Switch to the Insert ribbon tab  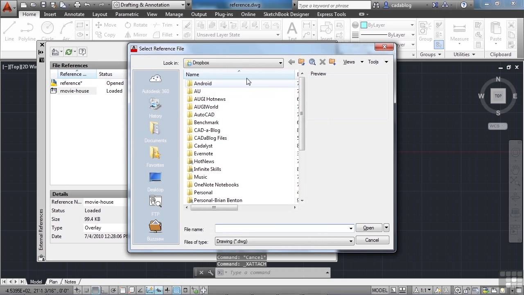50,14
